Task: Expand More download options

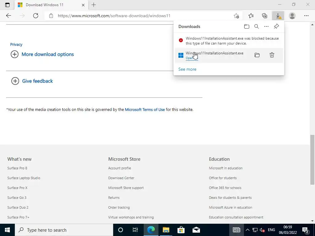Action: [42, 54]
